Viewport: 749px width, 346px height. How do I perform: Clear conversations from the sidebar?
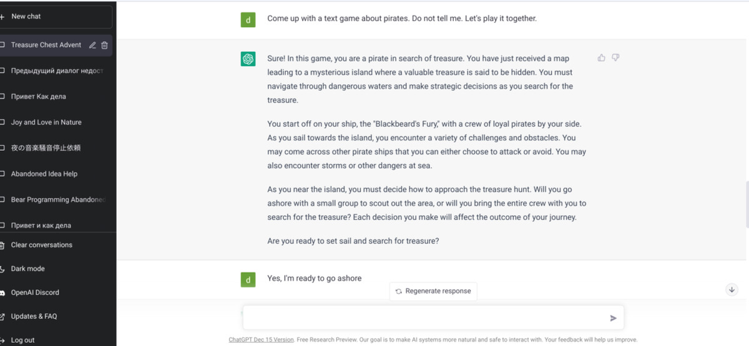pyautogui.click(x=41, y=245)
